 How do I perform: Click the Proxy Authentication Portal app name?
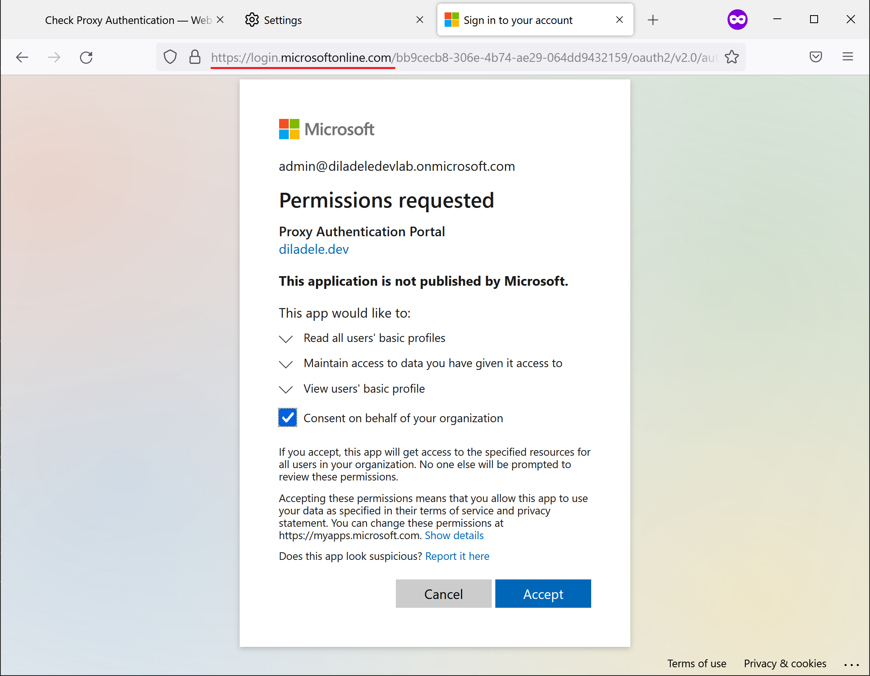tap(362, 232)
